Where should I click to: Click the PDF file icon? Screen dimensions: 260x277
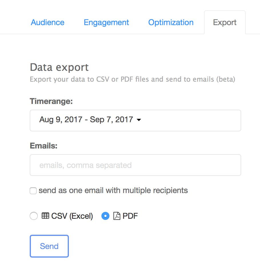coord(117,216)
